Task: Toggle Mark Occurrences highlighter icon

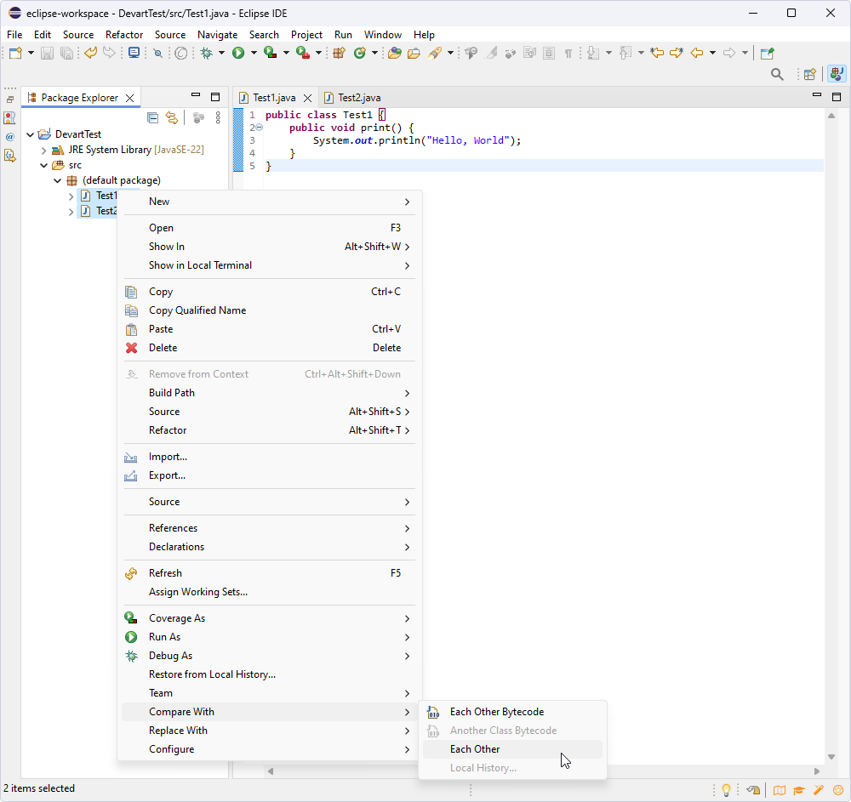Action: click(x=491, y=53)
